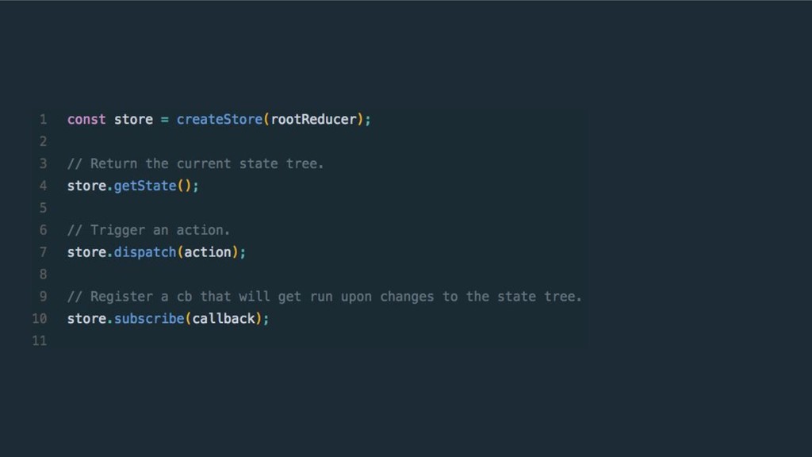The image size is (812, 457).
Task: Click the equals sign on line 1
Action: click(165, 120)
